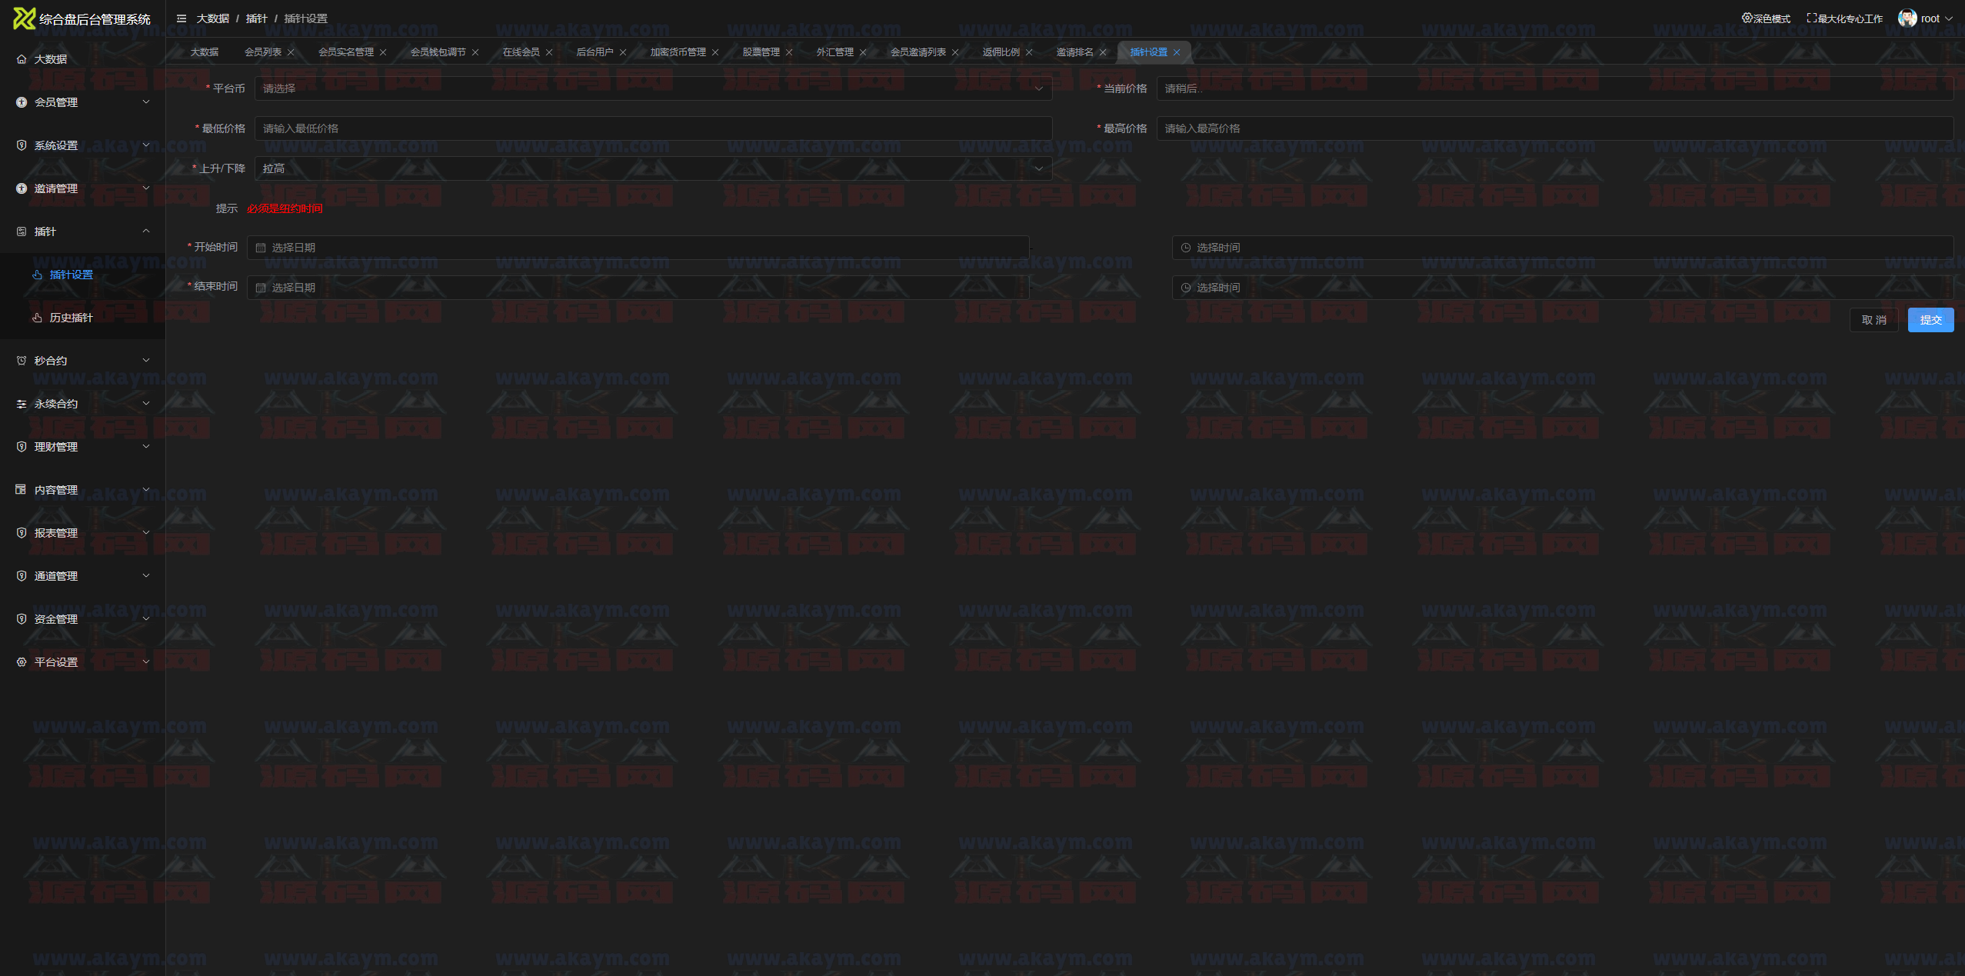
Task: Close the 会员列表 tab
Action: click(x=291, y=52)
